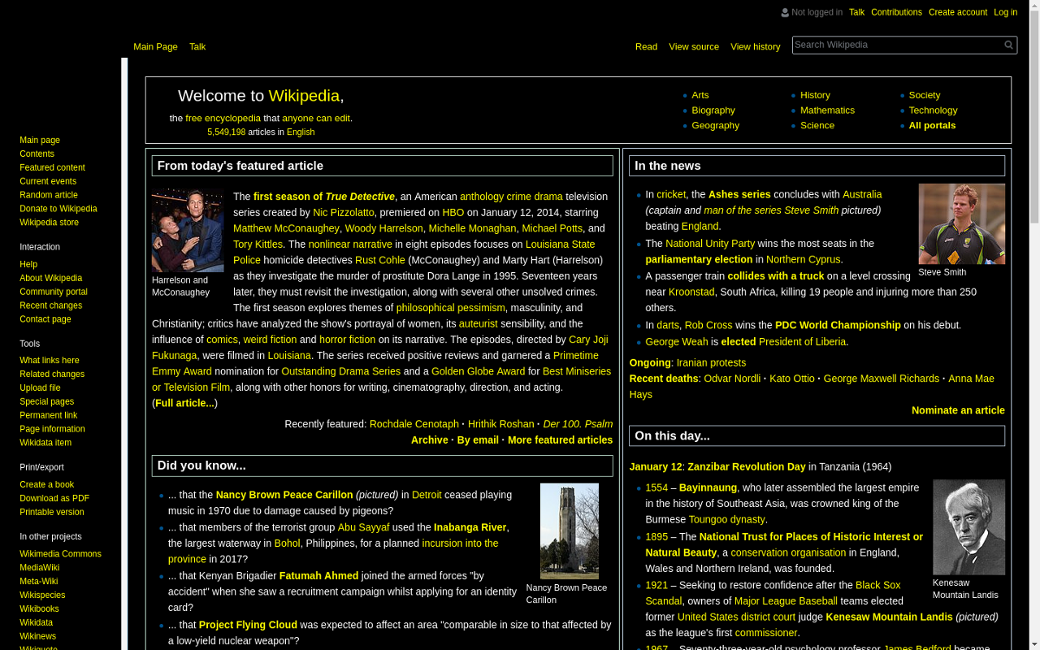This screenshot has height=650, width=1040.
Task: Open the Harrelson and McConaughey photo
Action: pos(188,231)
